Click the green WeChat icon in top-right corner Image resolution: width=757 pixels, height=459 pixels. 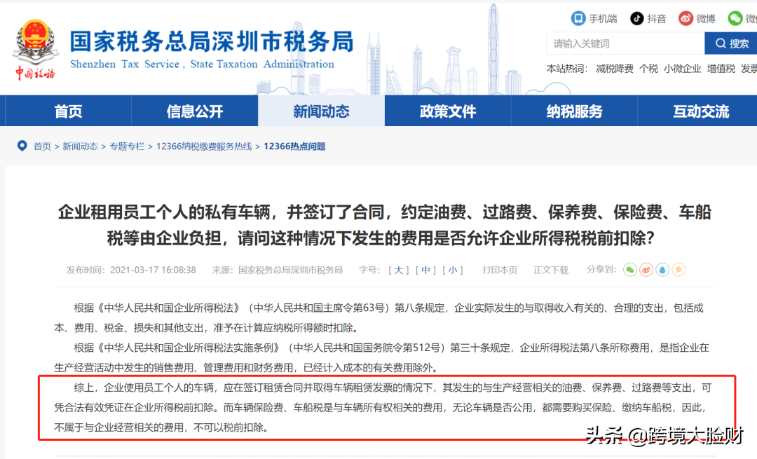(x=736, y=18)
